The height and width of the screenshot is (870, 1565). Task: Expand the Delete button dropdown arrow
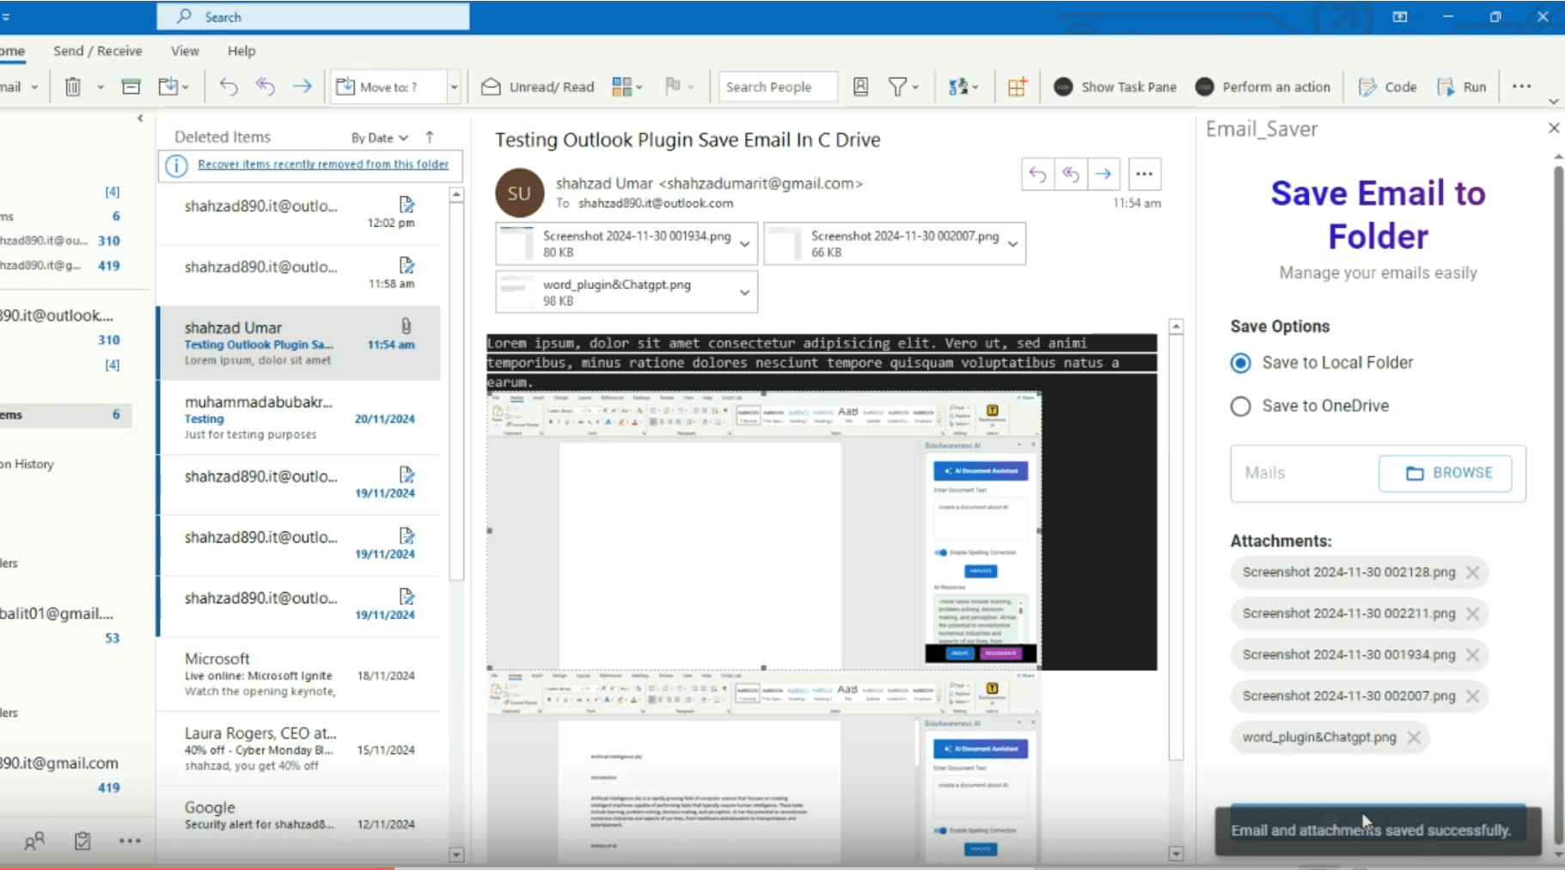click(x=101, y=87)
